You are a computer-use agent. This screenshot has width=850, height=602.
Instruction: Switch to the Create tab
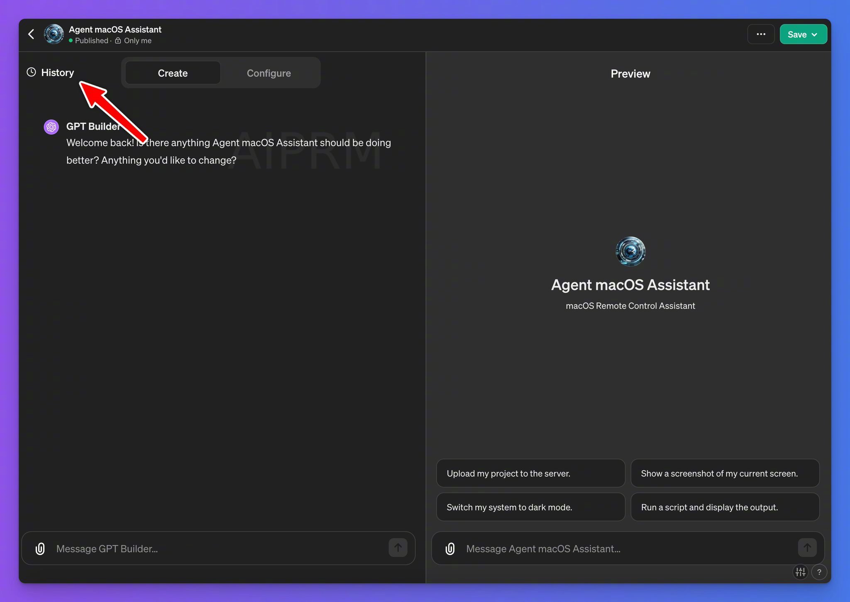173,73
